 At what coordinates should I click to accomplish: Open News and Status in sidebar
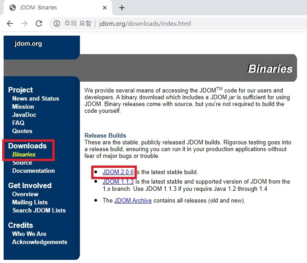[x=36, y=98]
